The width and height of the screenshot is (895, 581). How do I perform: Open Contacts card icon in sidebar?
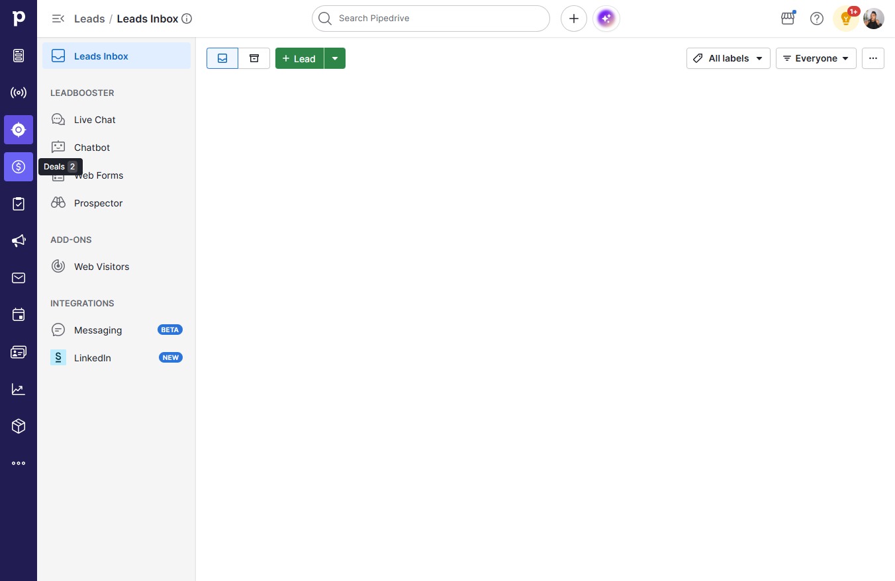tap(19, 352)
